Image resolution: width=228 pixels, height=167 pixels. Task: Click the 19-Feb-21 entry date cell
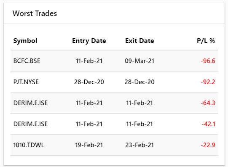[89, 145]
